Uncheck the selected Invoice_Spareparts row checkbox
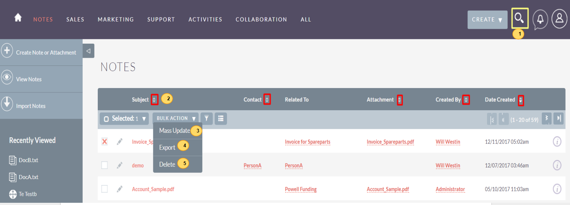570x205 pixels. pos(104,142)
